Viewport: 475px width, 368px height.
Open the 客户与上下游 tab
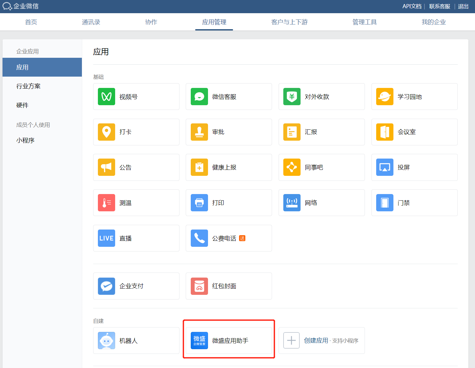click(289, 22)
